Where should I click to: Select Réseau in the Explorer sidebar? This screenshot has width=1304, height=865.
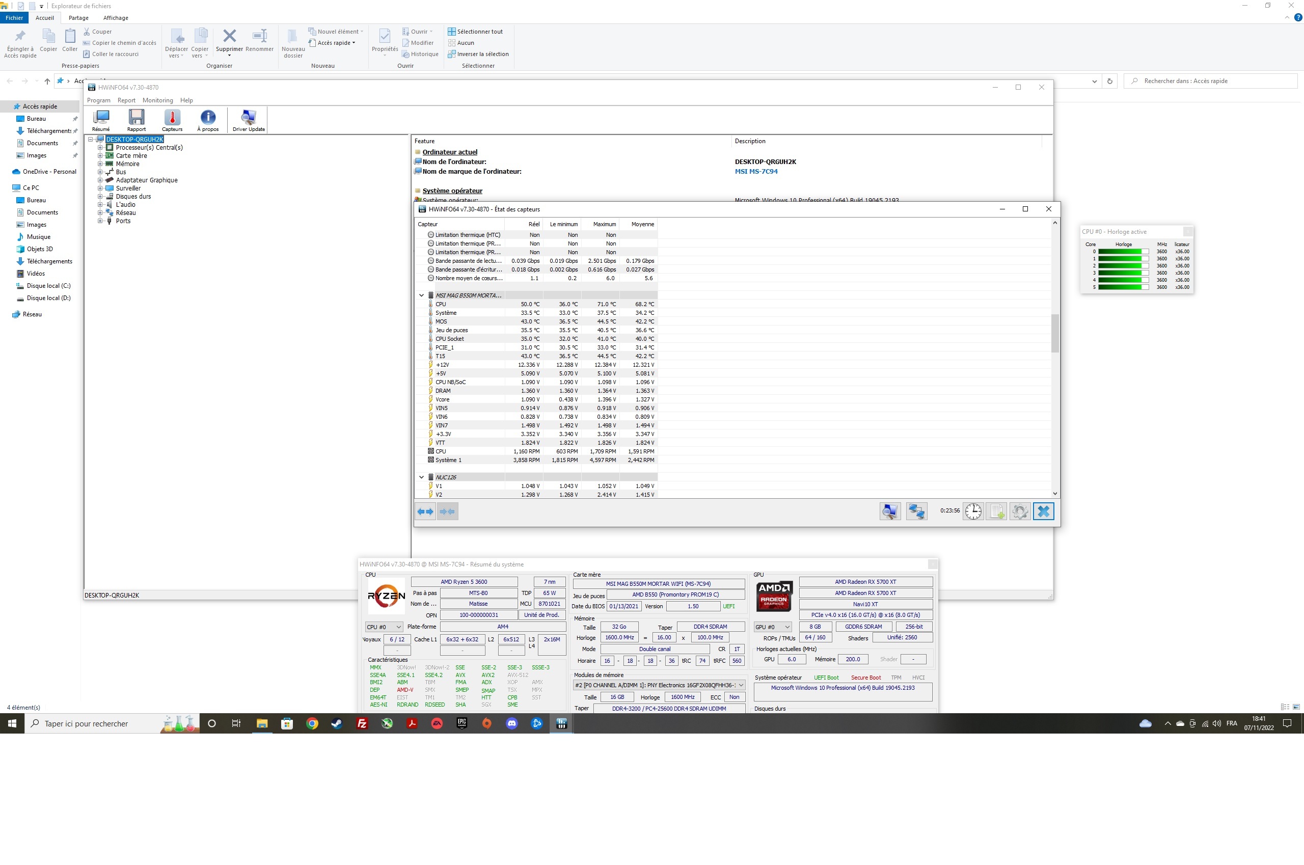(x=27, y=314)
